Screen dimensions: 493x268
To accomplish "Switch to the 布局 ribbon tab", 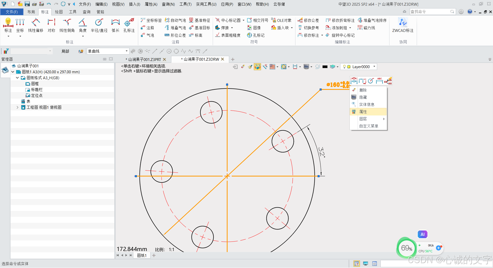I will click(31, 12).
